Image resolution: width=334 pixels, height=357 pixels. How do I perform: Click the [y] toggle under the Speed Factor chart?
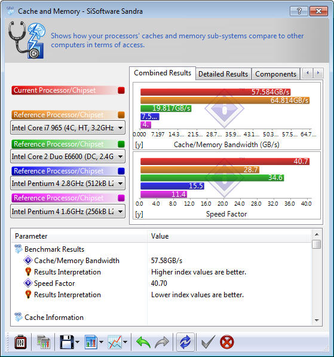139,214
